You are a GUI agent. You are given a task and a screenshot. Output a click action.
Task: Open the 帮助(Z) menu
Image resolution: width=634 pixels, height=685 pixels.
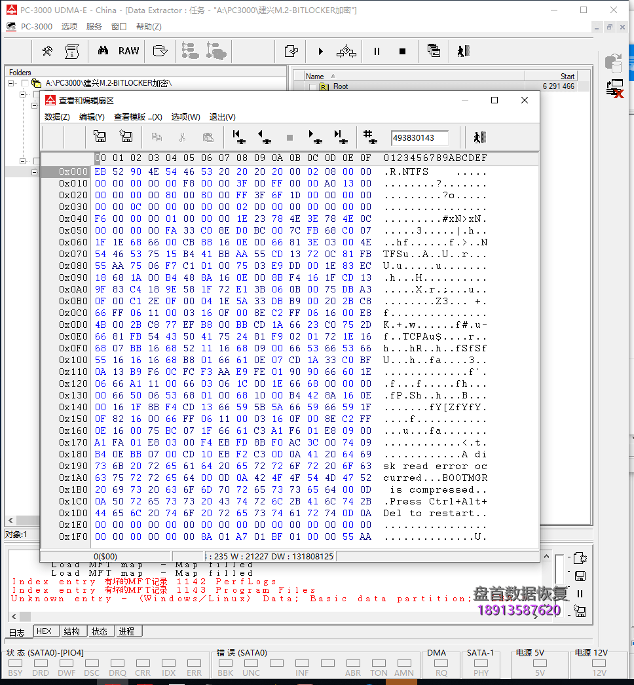[149, 27]
